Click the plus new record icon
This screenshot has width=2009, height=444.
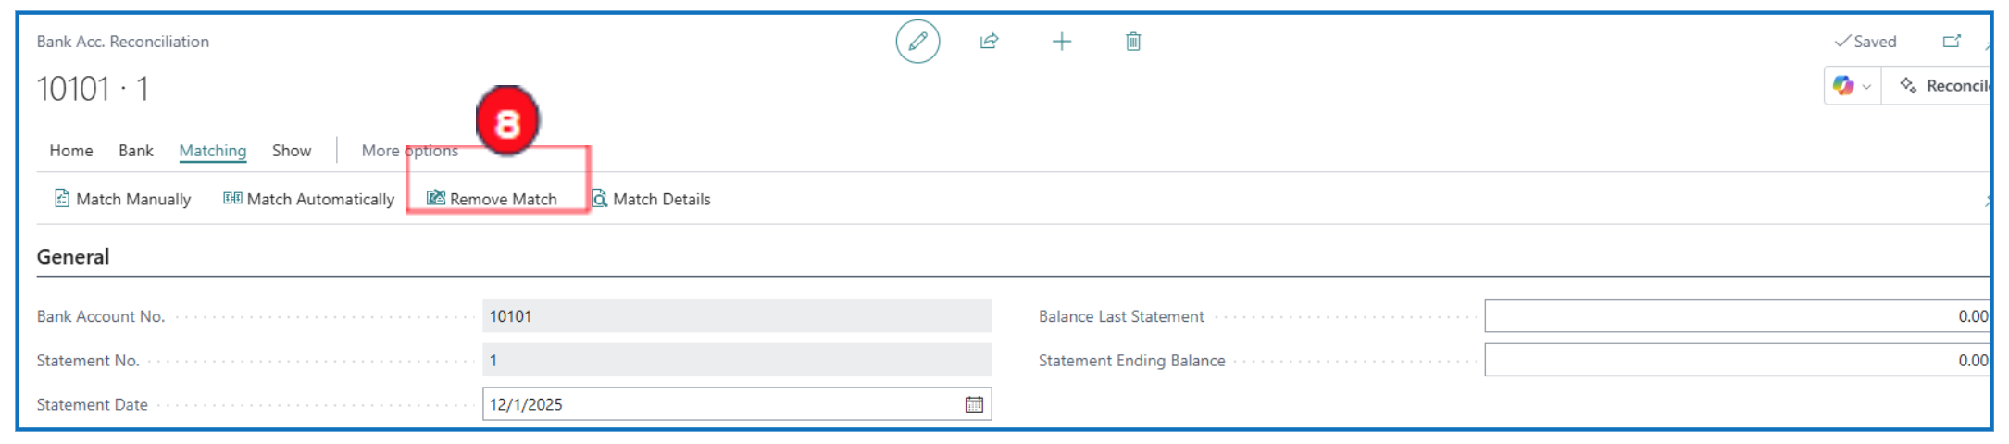click(1062, 42)
